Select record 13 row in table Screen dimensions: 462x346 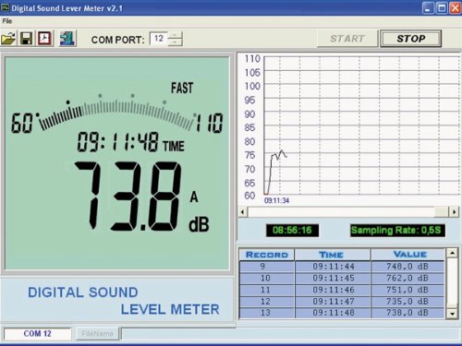[x=342, y=313]
